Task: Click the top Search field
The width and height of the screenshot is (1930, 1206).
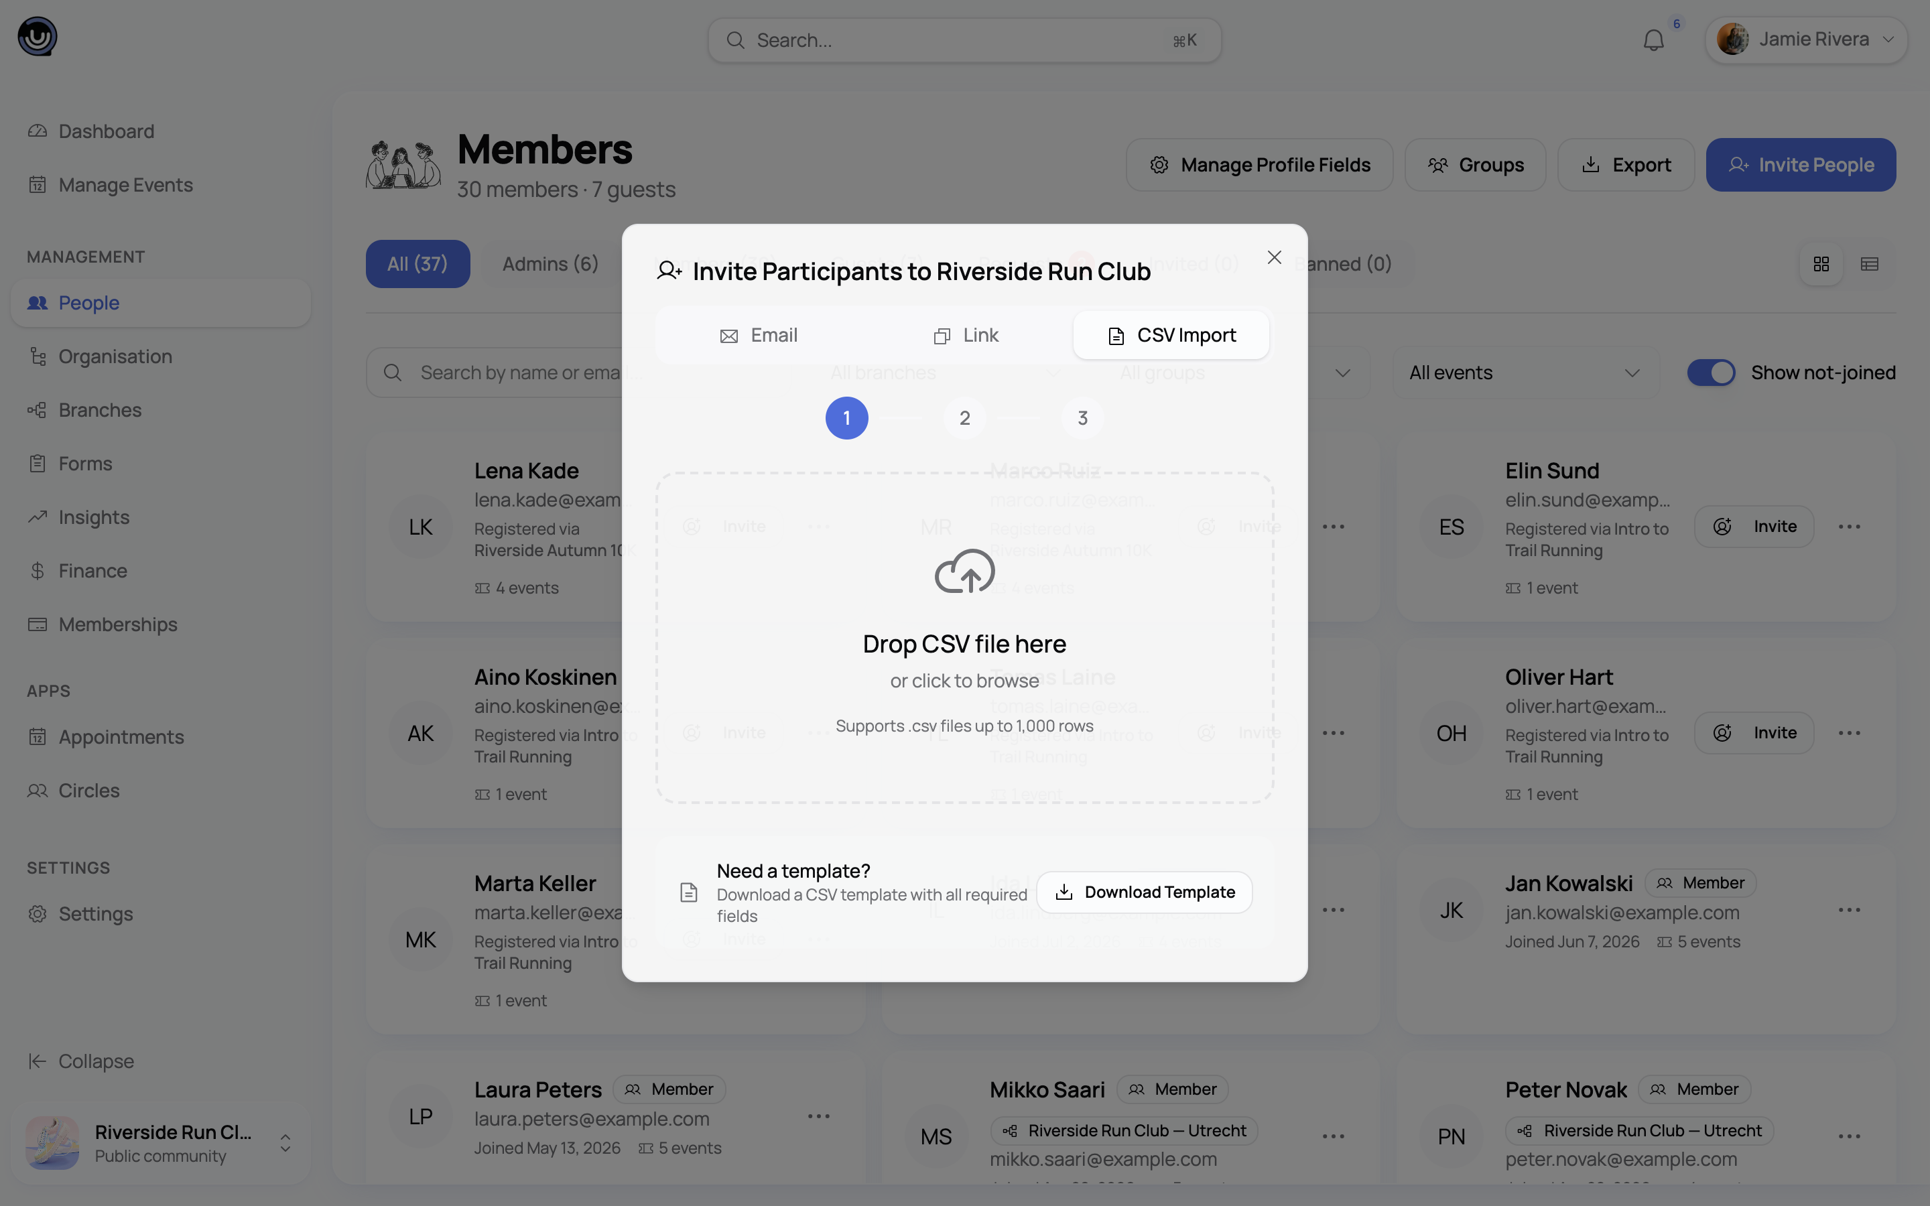Action: coord(964,40)
